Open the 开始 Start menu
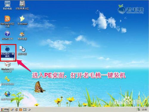 [5, 110]
